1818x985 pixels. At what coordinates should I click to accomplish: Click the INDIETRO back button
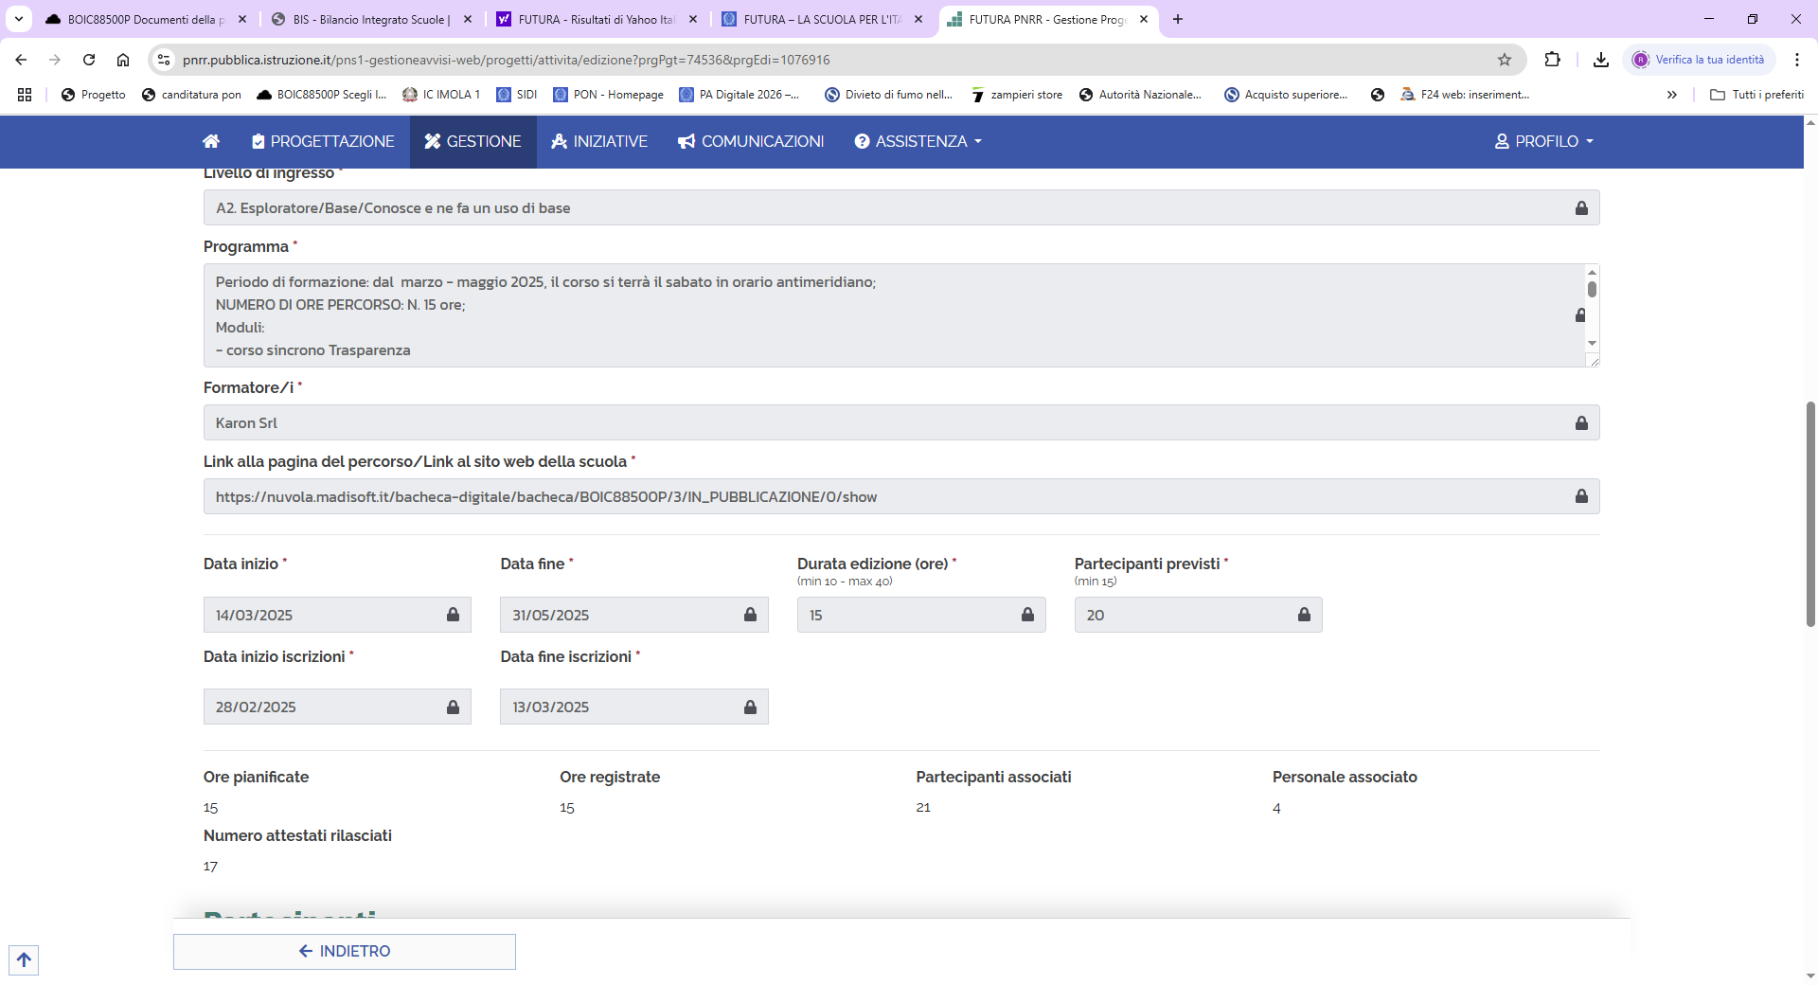point(345,951)
